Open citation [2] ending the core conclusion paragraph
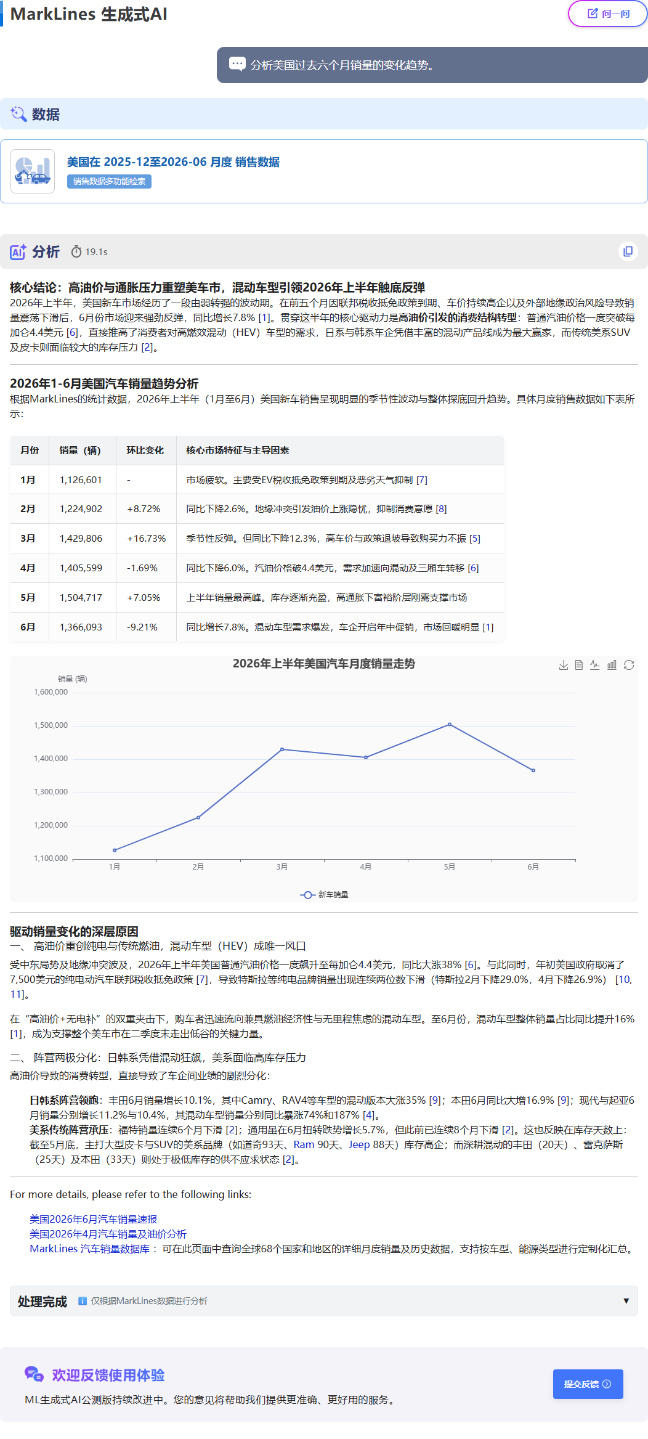This screenshot has height=1439, width=648. point(147,347)
